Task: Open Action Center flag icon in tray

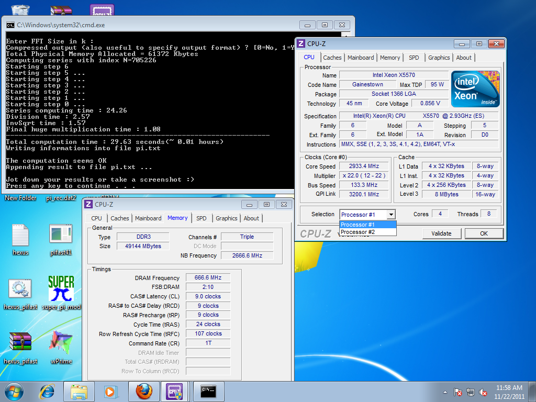Action: 457,393
